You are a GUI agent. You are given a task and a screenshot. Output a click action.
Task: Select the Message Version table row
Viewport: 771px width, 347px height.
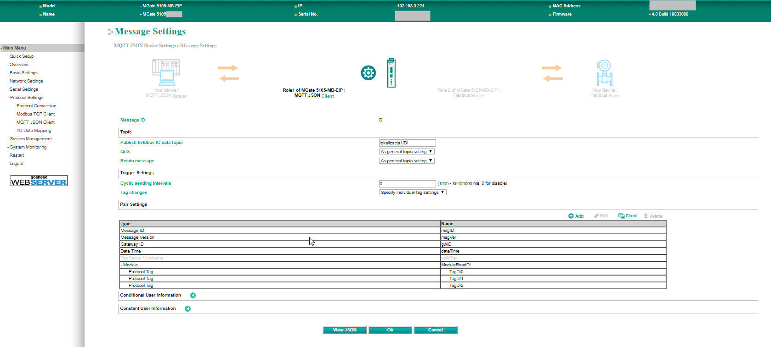(x=393, y=237)
